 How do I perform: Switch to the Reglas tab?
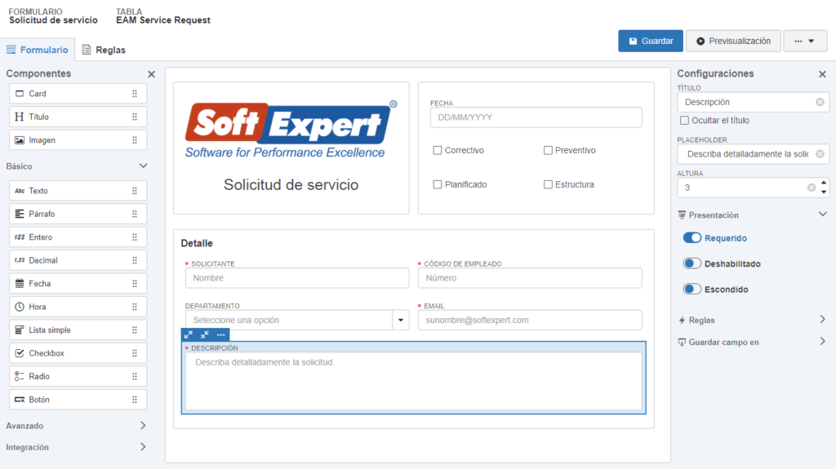pos(103,50)
